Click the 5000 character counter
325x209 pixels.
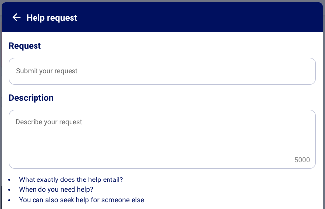(x=302, y=160)
